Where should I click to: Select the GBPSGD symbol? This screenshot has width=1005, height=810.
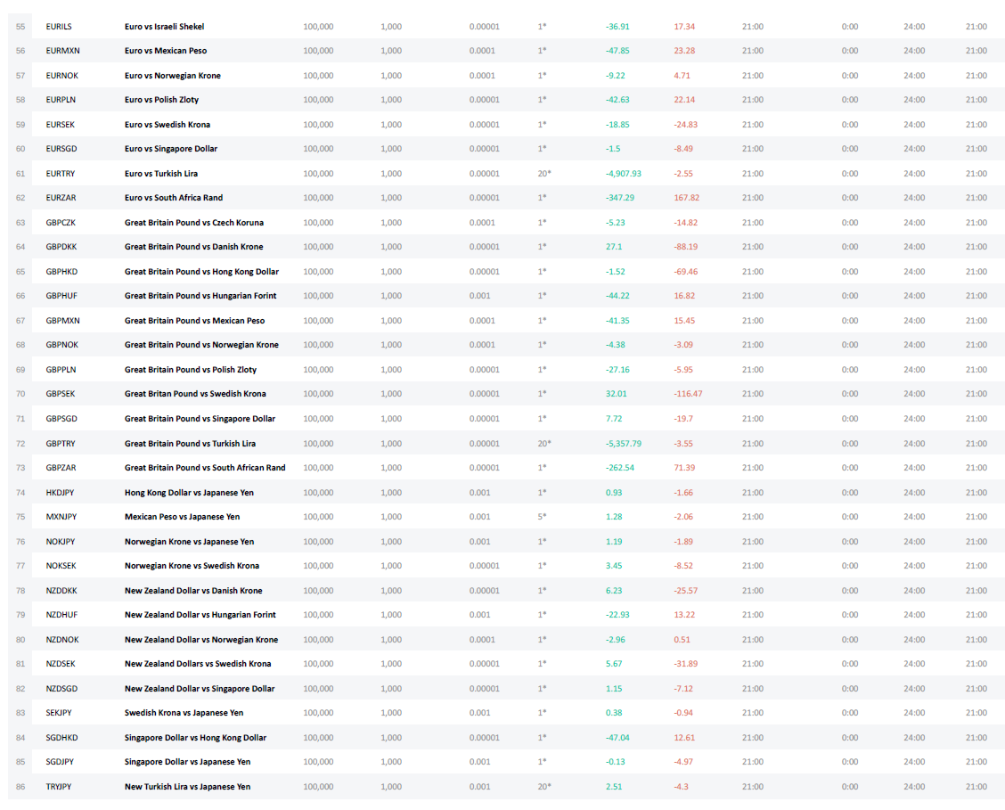coord(61,419)
